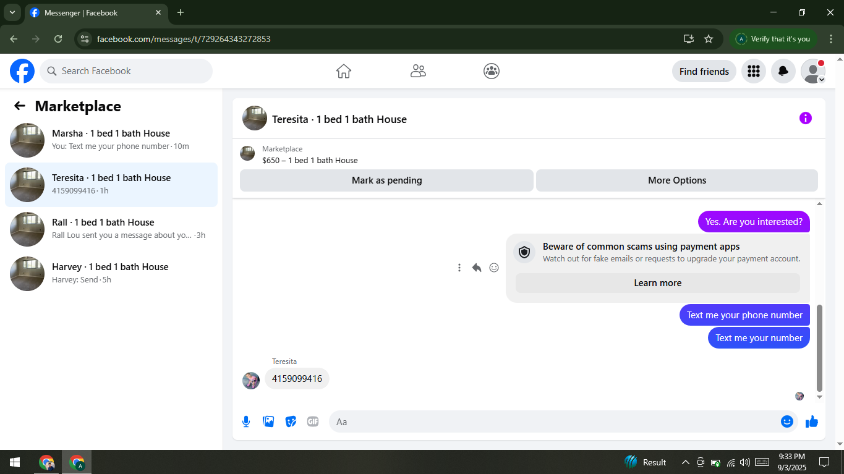Show hidden system tray icons
Screen dimensions: 844x474
(685, 462)
